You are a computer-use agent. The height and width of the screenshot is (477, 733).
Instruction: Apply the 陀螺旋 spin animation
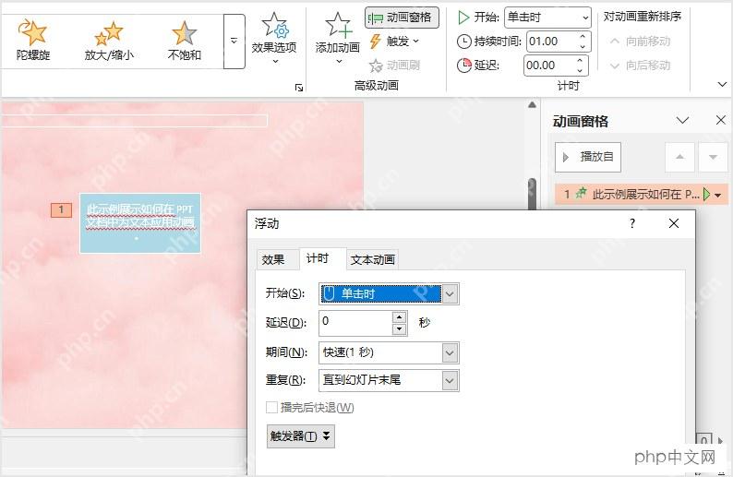point(32,41)
